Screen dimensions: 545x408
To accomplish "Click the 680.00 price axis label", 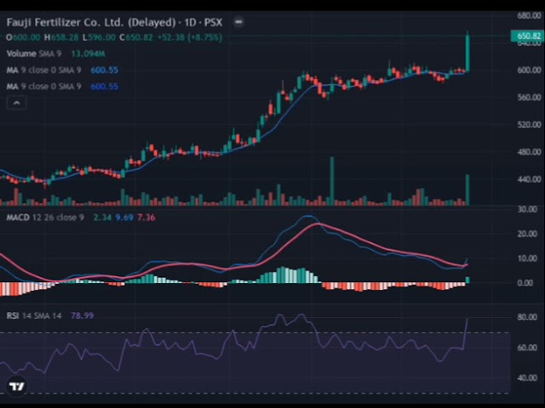I will point(529,15).
